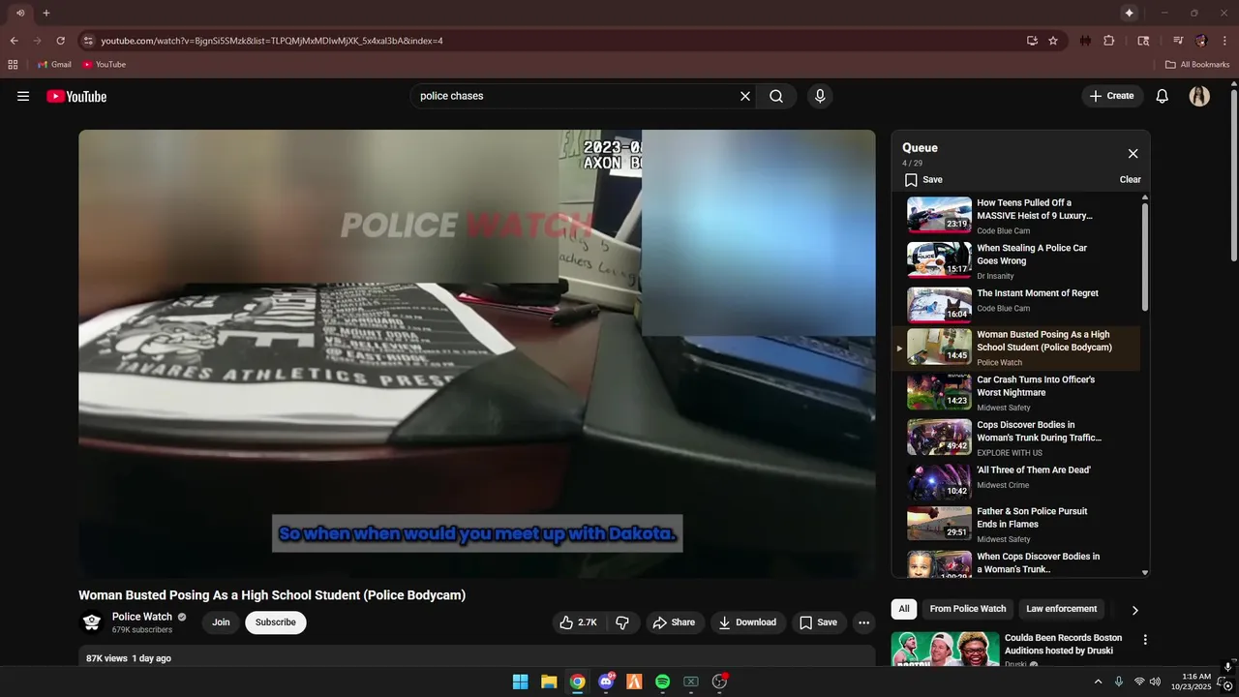Image resolution: width=1239 pixels, height=697 pixels.
Task: Open File Explorer from the taskbar
Action: pos(549,682)
